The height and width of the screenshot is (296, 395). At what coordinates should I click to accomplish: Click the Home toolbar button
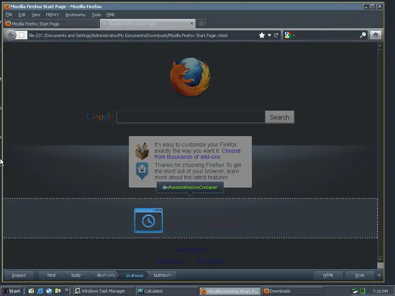(x=375, y=35)
